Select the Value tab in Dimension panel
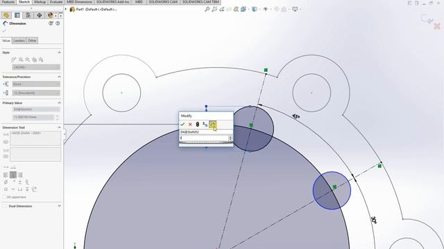The image size is (444, 249). click(x=6, y=41)
